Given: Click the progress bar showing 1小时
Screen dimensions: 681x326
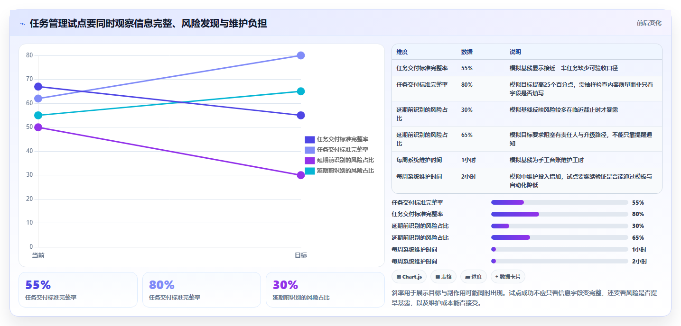Looking at the screenshot, I should [560, 249].
